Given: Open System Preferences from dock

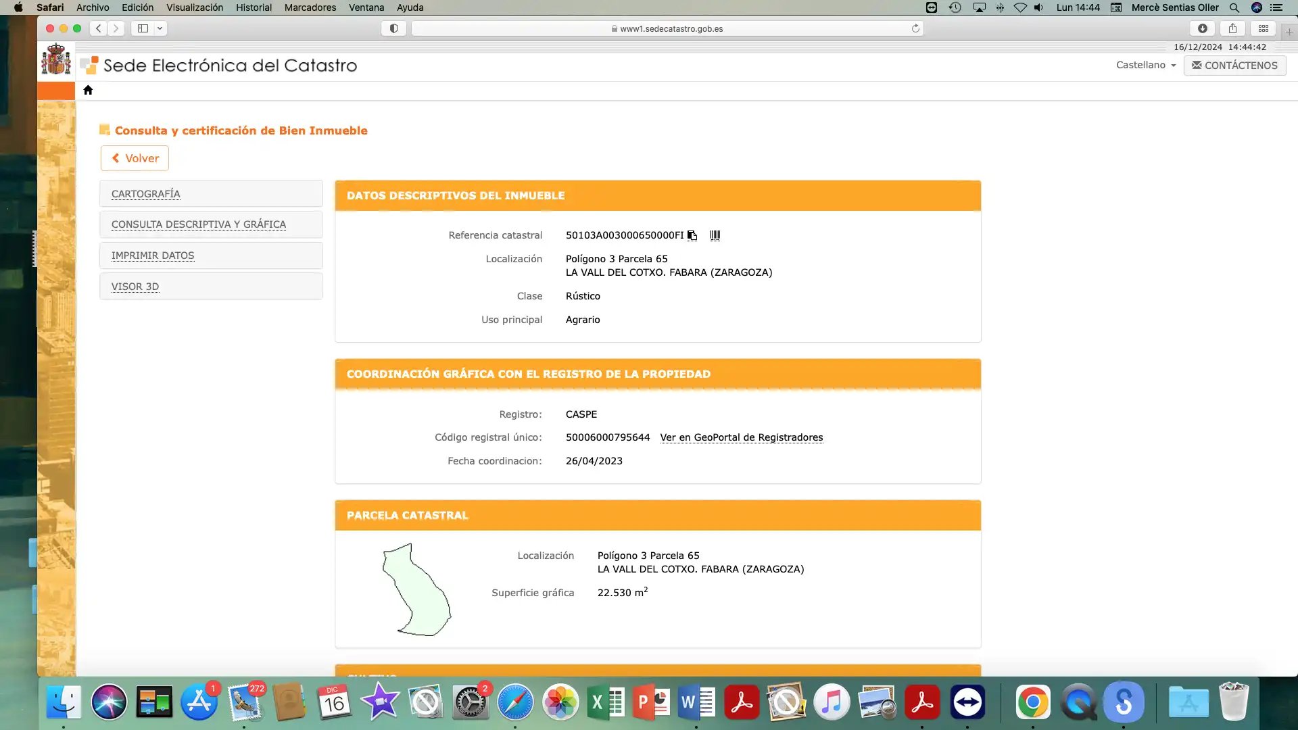Looking at the screenshot, I should point(471,702).
